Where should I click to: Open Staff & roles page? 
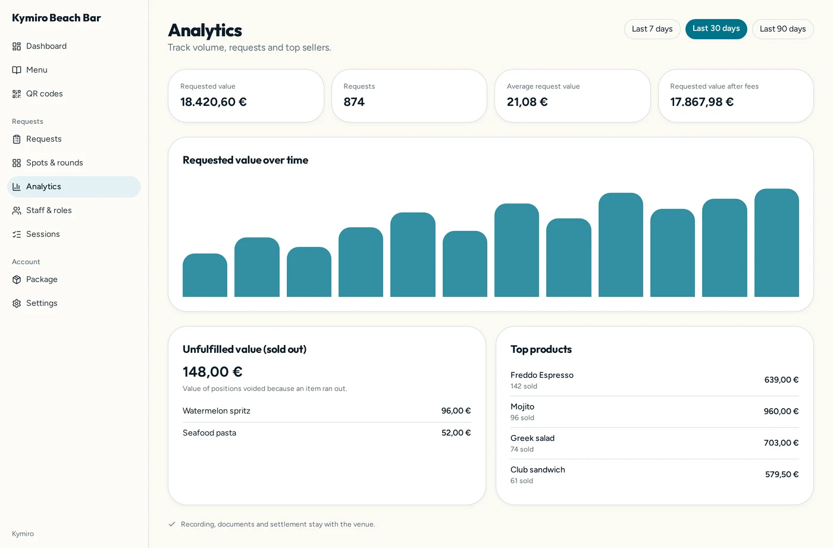pyautogui.click(x=74, y=211)
